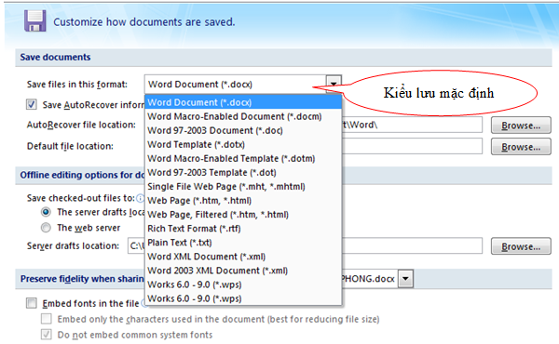This screenshot has width=559, height=344.
Task: Click the Preserve fidelity when sharing header
Action: point(82,279)
